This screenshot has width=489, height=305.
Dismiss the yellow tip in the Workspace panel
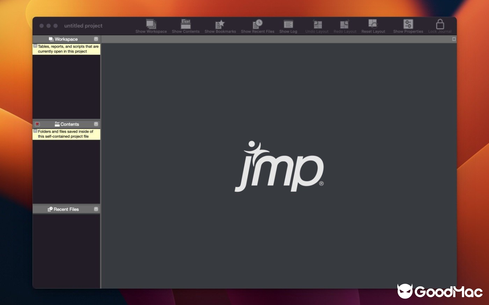tap(35, 46)
